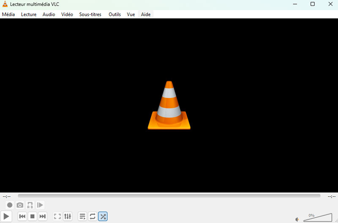
Task: Click remaining time label on right
Action: [x=332, y=196]
